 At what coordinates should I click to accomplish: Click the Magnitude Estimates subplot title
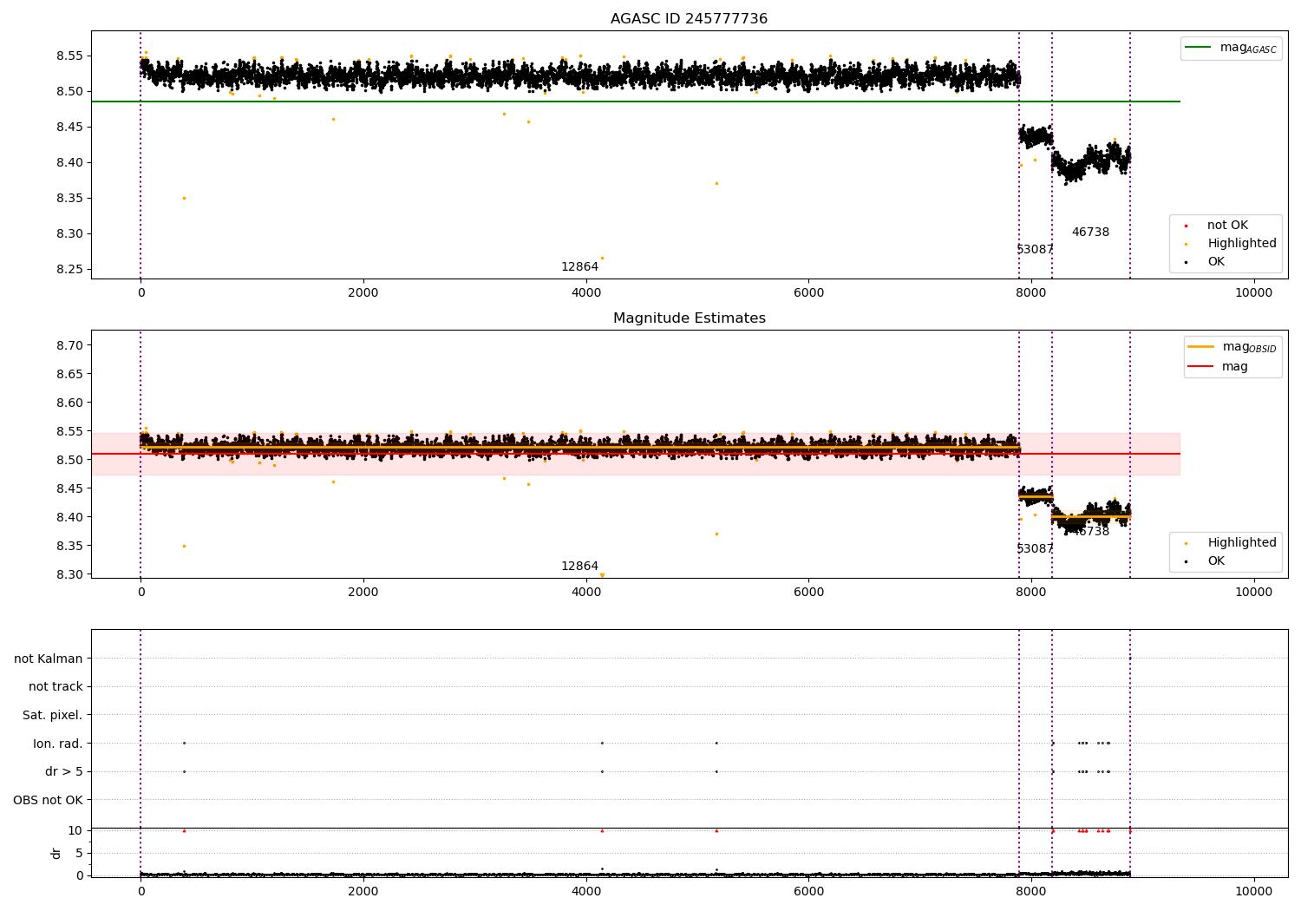689,318
